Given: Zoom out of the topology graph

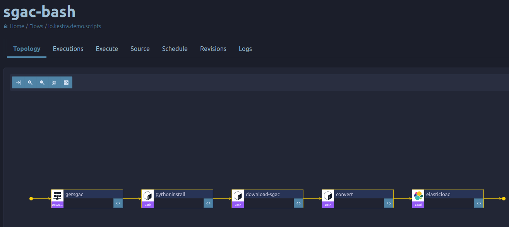Looking at the screenshot, I should pyautogui.click(x=42, y=83).
